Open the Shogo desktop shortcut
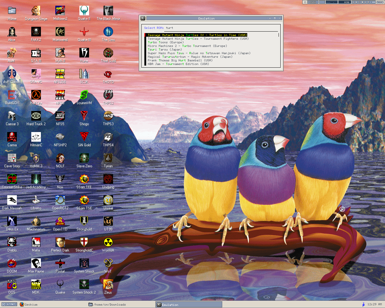The height and width of the screenshot is (308, 385). coord(84,118)
